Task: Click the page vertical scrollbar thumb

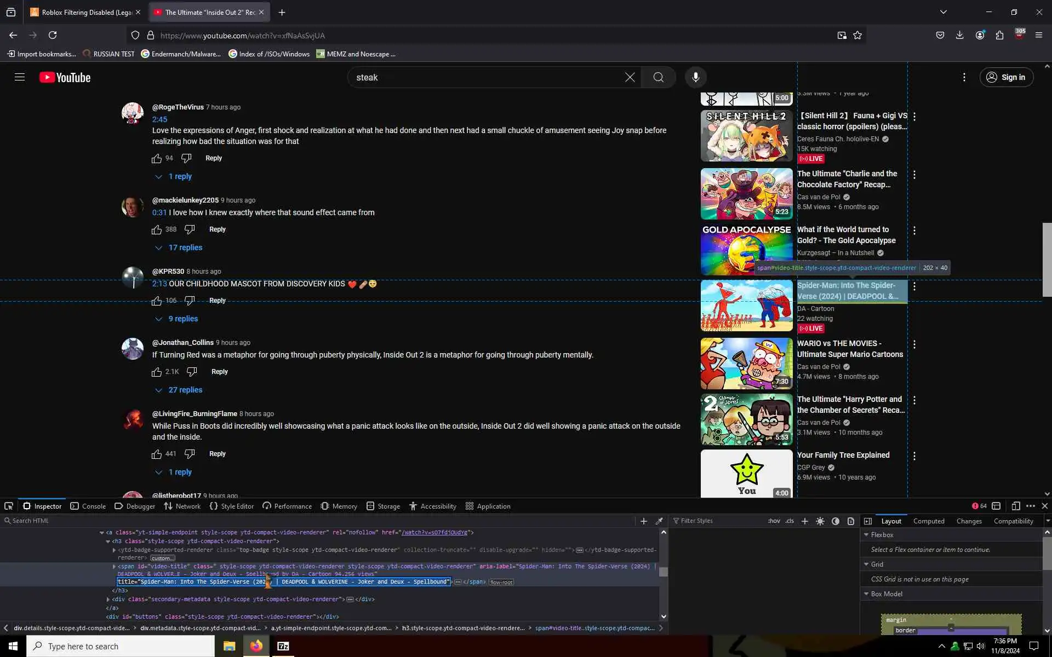Action: point(1047,259)
